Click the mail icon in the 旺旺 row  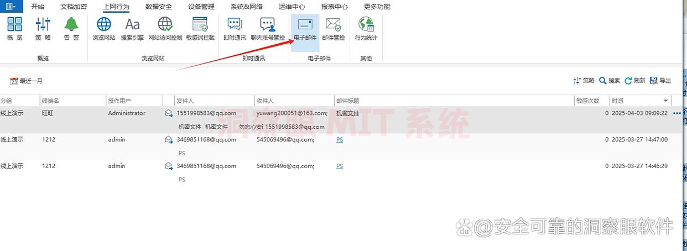pos(169,113)
